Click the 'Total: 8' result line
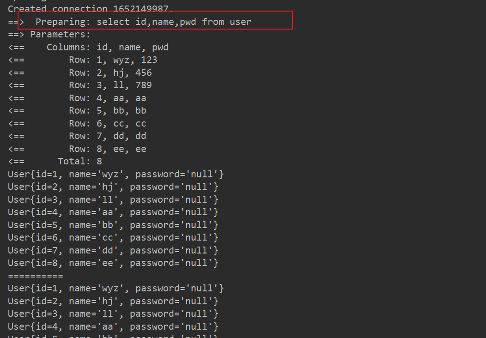The image size is (486, 338). pyautogui.click(x=79, y=162)
